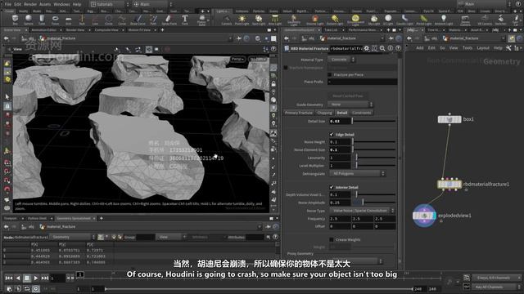Open the Geometry spreadsheet class dropdown

tap(73, 237)
